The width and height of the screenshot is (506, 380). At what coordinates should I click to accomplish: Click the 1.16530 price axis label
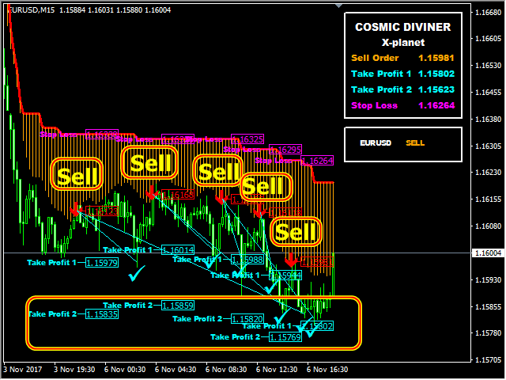coord(489,66)
